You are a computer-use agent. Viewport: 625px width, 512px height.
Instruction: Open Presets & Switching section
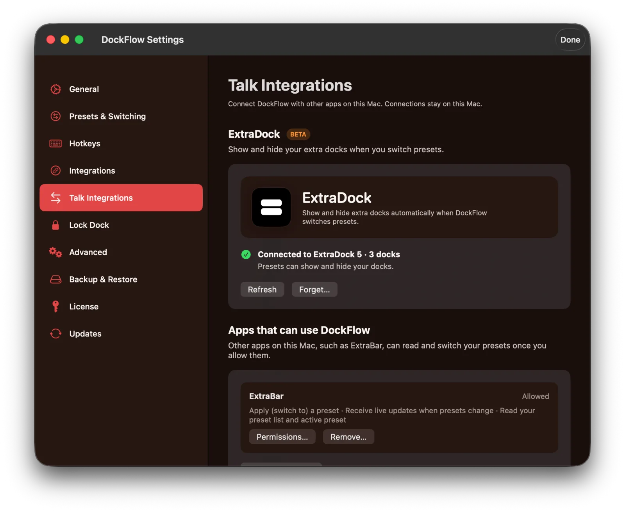(x=121, y=116)
